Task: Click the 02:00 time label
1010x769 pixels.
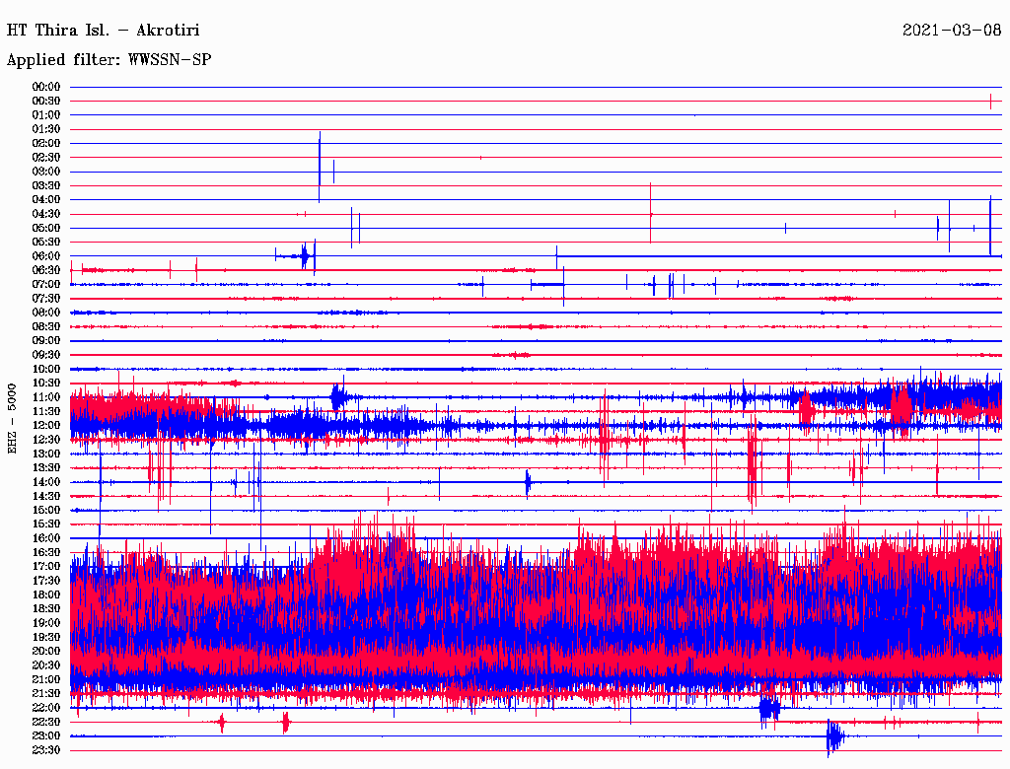Action: (46, 144)
